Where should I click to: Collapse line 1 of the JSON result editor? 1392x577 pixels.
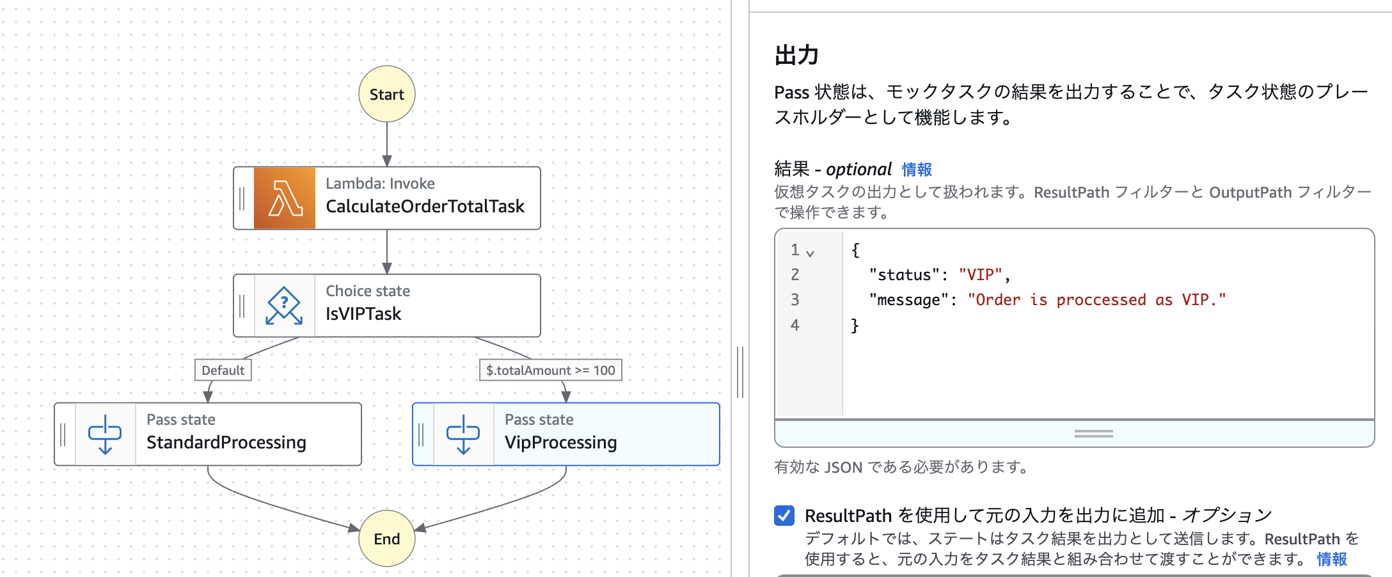point(811,251)
